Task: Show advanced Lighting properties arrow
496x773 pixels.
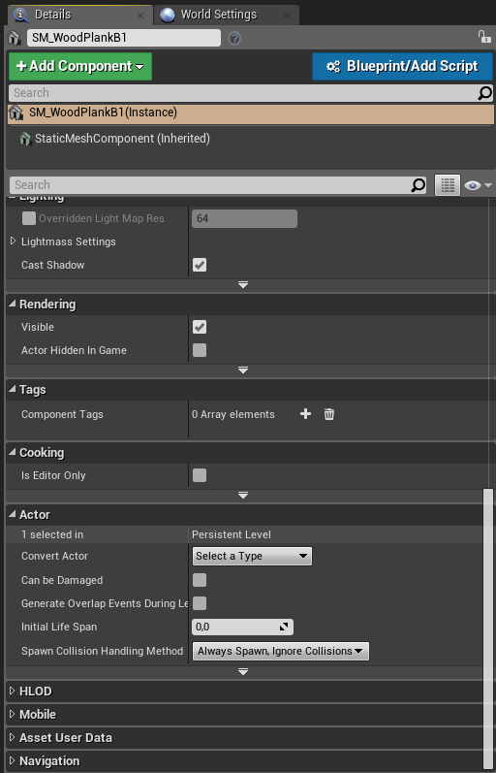Action: click(x=243, y=285)
